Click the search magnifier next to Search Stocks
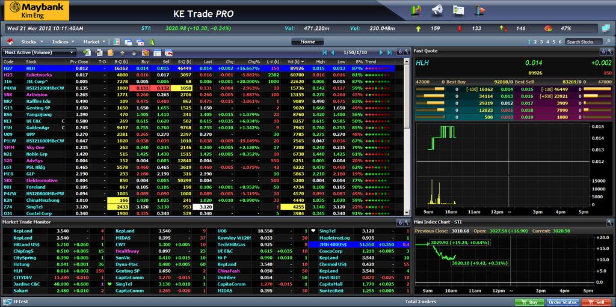 [x=608, y=41]
